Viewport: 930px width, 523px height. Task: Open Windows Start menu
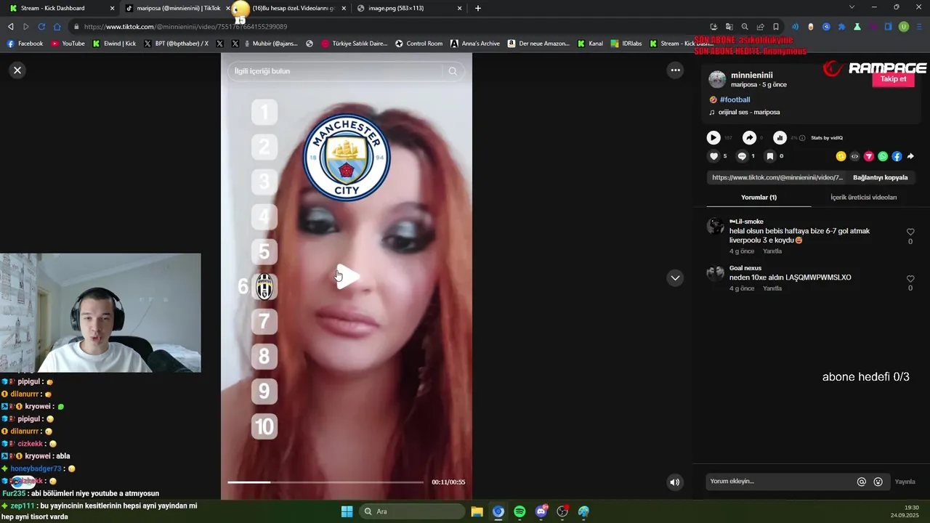[x=347, y=511]
